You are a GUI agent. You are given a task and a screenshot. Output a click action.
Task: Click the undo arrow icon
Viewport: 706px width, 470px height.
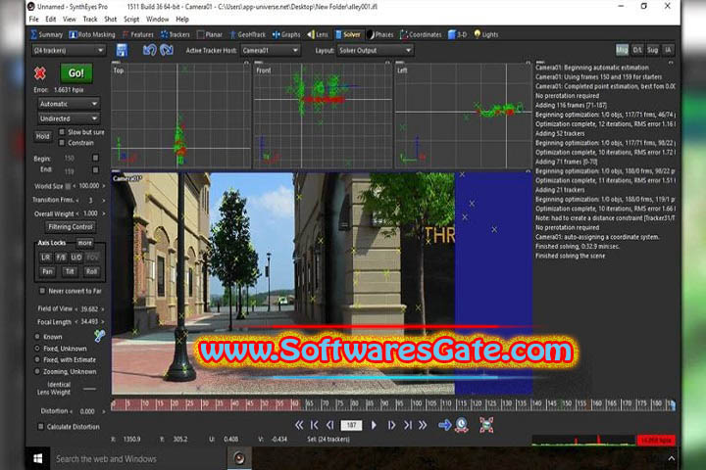click(x=149, y=50)
